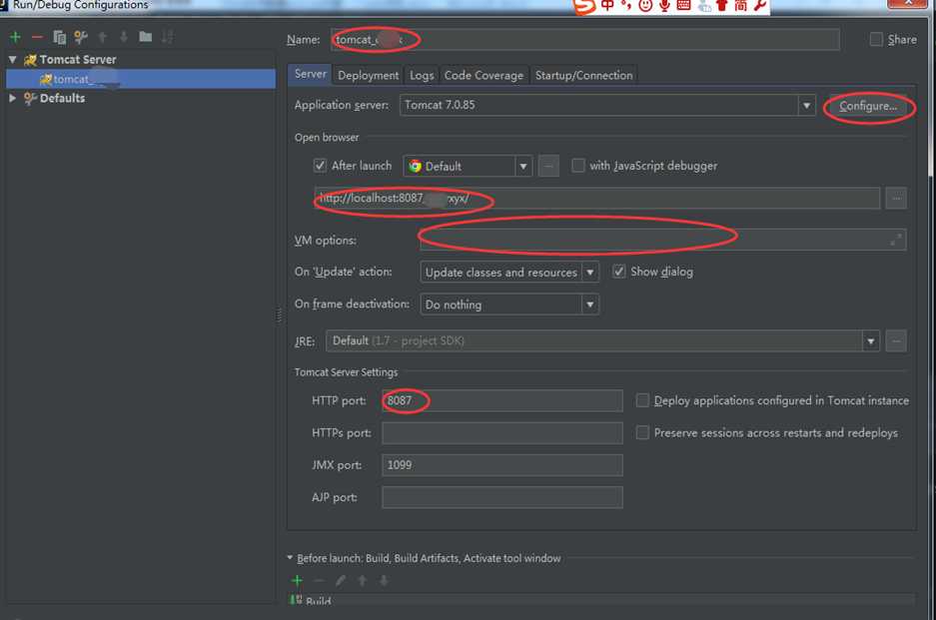This screenshot has height=620, width=936.
Task: Open Sogou soft keyboard icon
Action: pyautogui.click(x=683, y=5)
